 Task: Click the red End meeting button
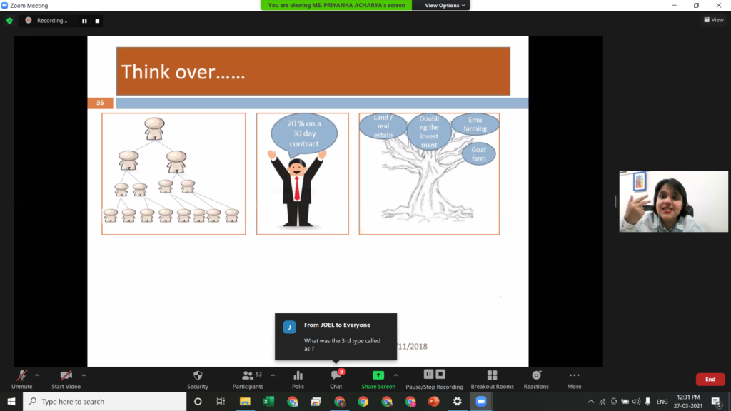pos(710,380)
